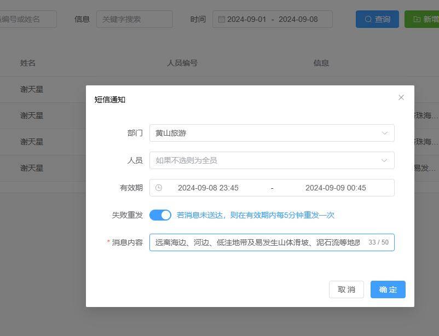Click end date 2024-09-08 in 时间 filter

[298, 19]
